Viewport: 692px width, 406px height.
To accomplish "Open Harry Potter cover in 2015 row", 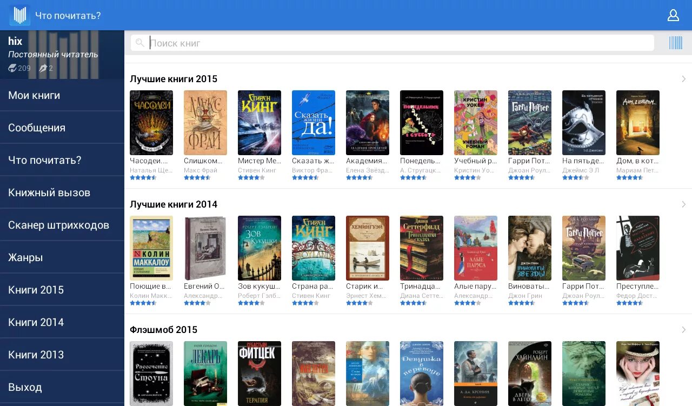I will click(530, 123).
